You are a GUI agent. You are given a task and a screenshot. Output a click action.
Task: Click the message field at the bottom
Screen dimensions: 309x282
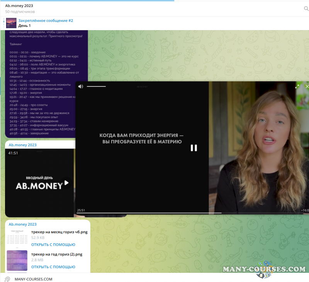[x=116, y=279]
